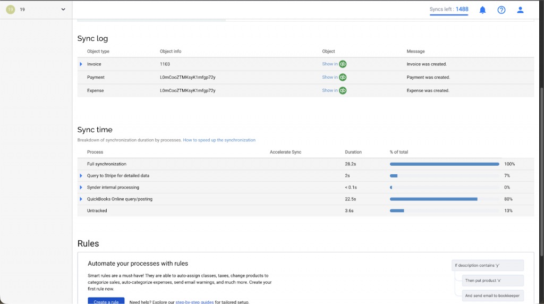544x304 pixels.
Task: Click Show in link for Payment
Action: (329, 77)
